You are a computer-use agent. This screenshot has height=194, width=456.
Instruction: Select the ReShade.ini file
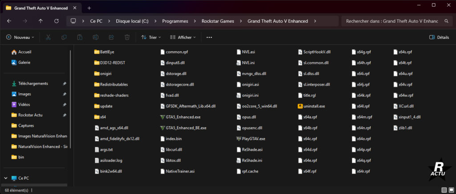click(x=249, y=161)
